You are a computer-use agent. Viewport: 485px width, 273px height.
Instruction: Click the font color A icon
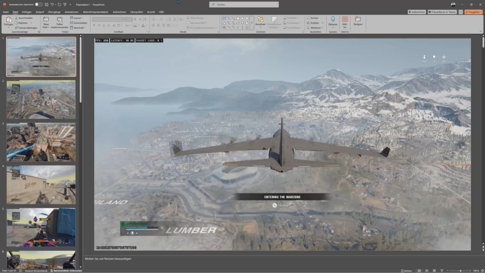[x=143, y=26]
